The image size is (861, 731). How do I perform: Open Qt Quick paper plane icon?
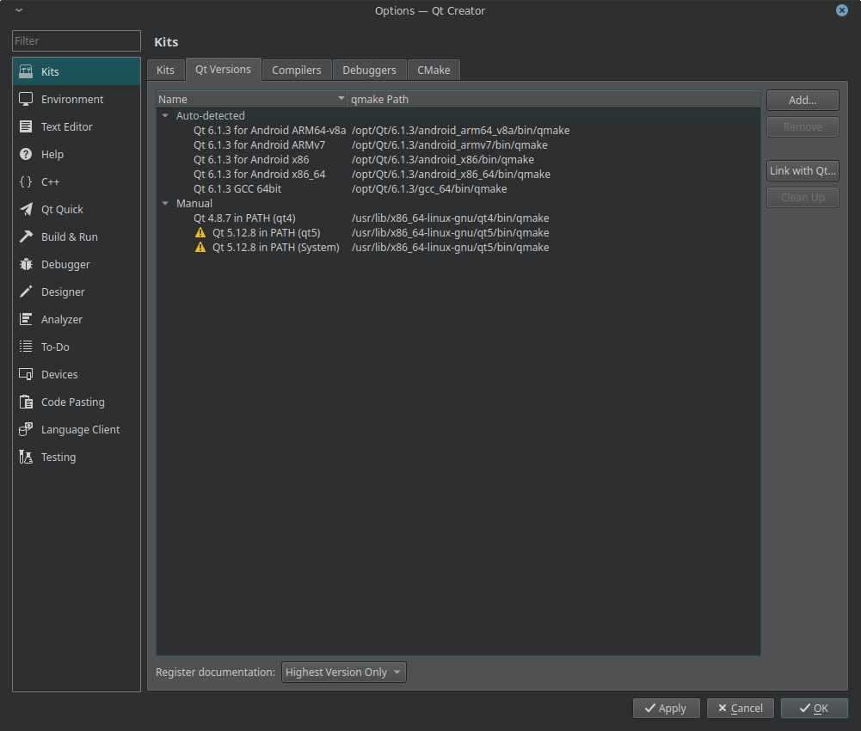(26, 209)
